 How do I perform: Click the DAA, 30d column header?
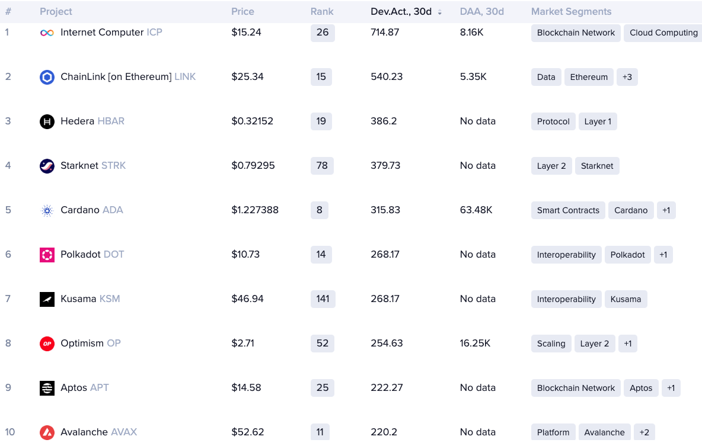coord(481,12)
